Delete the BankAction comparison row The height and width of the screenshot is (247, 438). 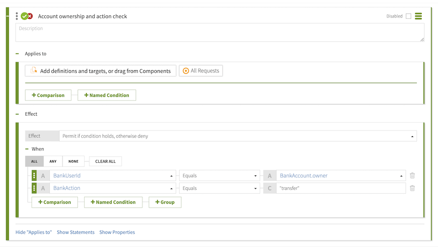(412, 189)
